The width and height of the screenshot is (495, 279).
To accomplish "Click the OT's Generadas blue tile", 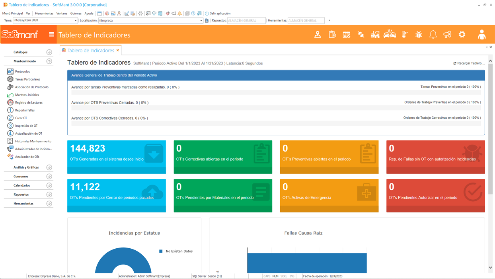I will tap(116, 157).
